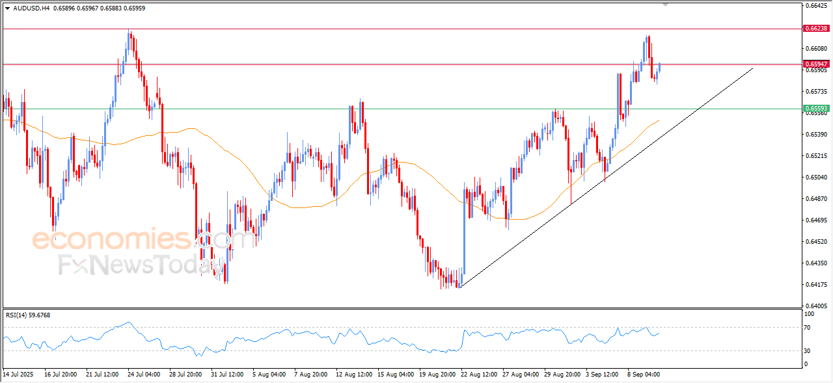833x383 pixels.
Task: Select the green 0.65593 price label
Action: point(816,108)
